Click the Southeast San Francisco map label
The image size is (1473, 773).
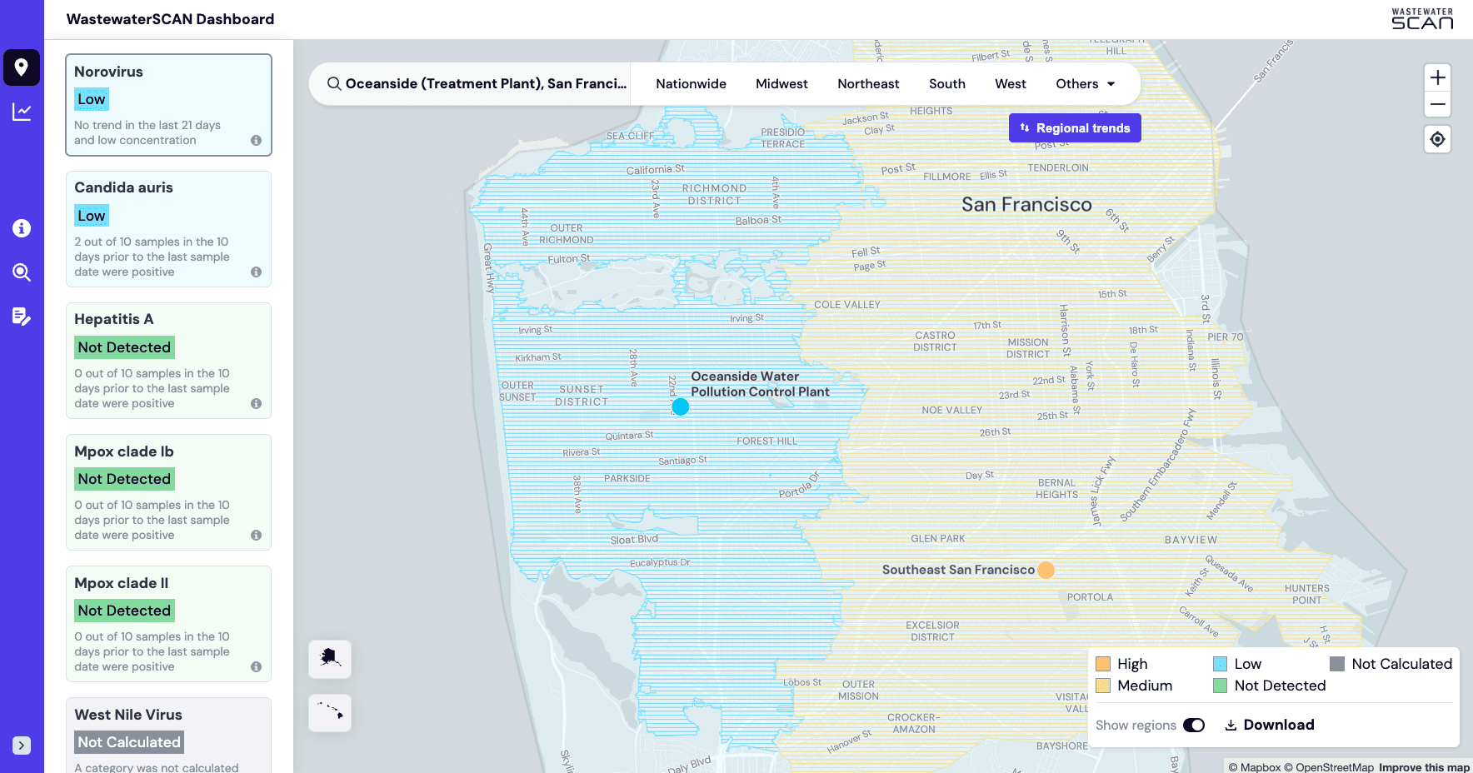pyautogui.click(x=958, y=570)
